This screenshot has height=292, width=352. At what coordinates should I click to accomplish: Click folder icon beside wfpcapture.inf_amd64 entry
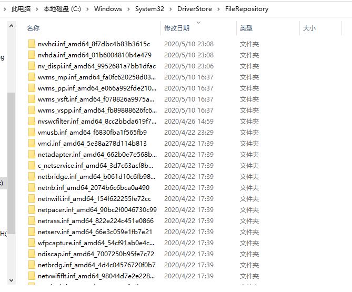[32, 243]
